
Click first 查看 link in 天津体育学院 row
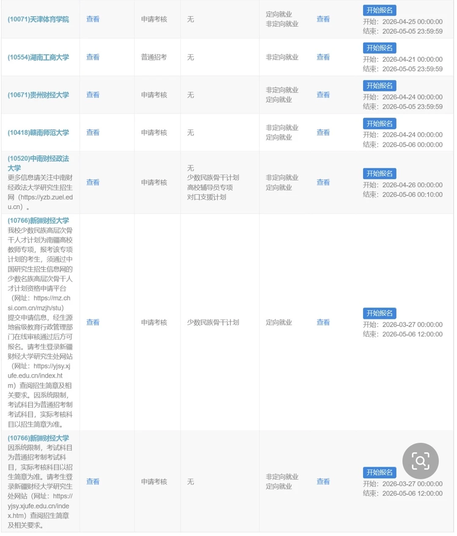pos(93,19)
